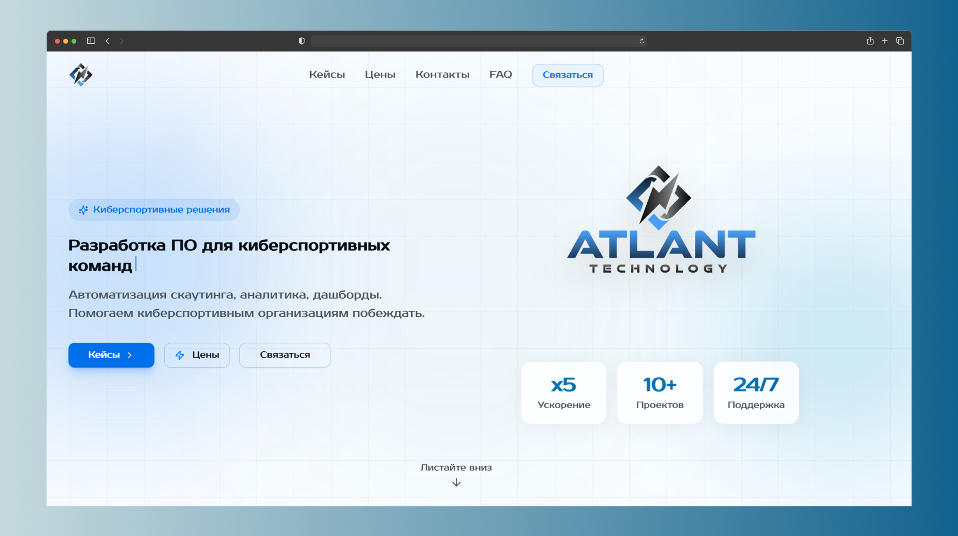This screenshot has width=958, height=536.
Task: Click the Киберспортивные решения badge
Action: pyautogui.click(x=154, y=210)
